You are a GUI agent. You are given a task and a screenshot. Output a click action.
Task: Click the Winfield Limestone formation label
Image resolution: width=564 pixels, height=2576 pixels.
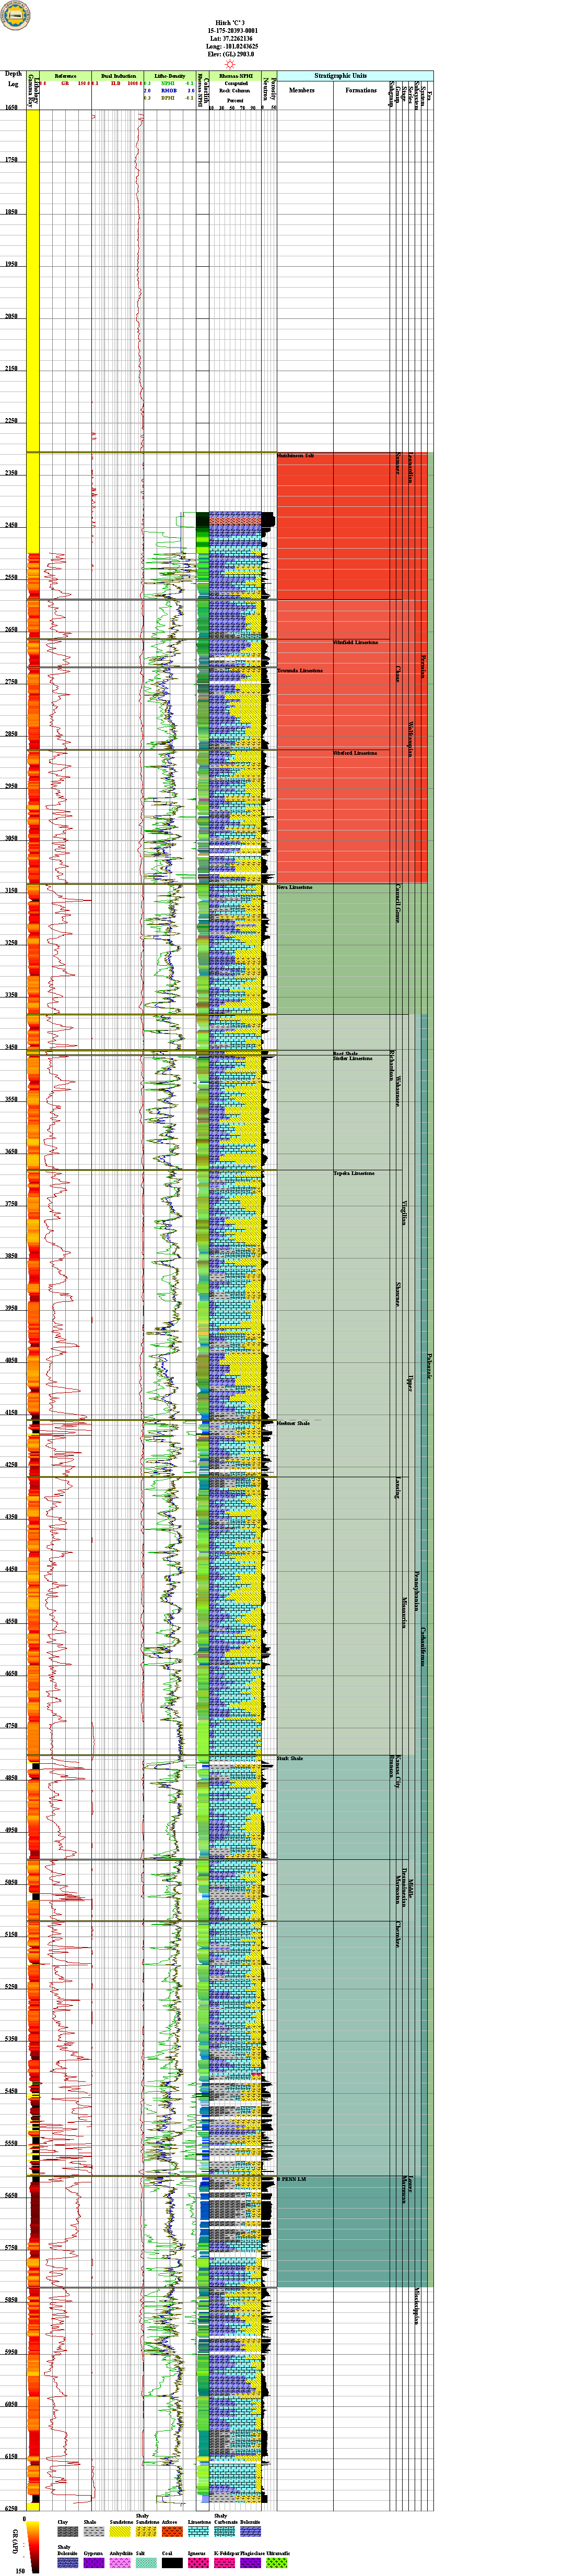(355, 642)
